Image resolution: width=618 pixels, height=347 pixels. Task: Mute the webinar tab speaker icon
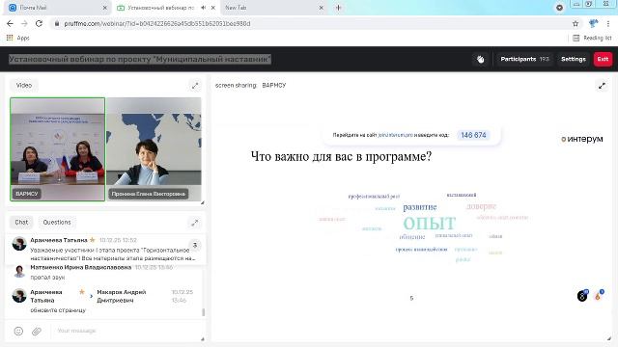pos(204,8)
